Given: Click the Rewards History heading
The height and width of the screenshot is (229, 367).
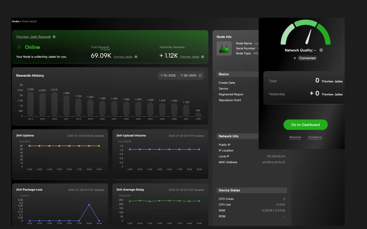Looking at the screenshot, I should tap(30, 76).
